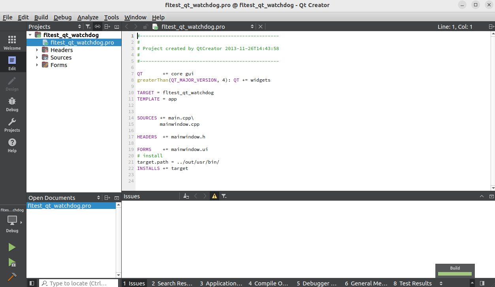Open the 3 Application Output pane
The image size is (495, 287).
[x=221, y=283]
